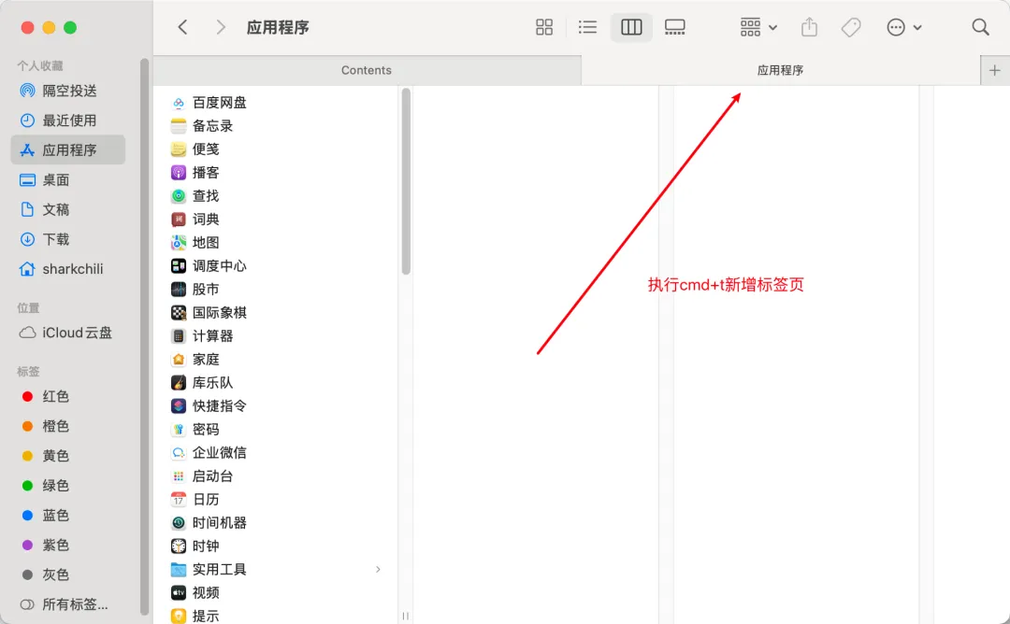
Task: Select the 时间机器 app icon
Action: click(x=179, y=523)
